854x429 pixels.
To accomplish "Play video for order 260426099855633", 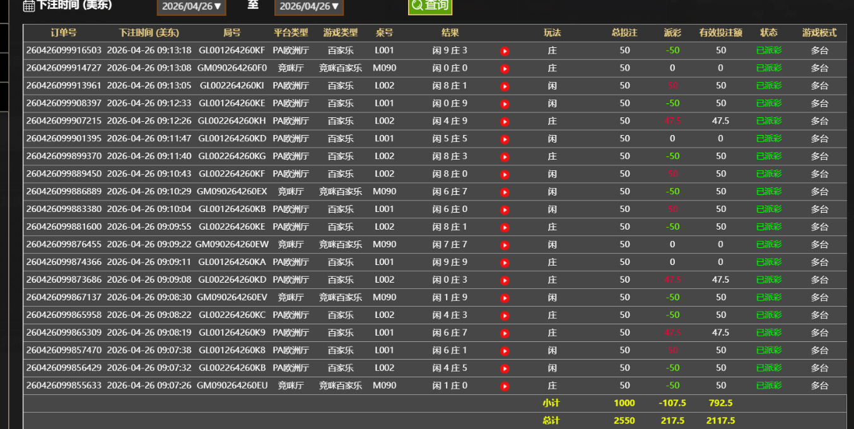I will 505,387.
